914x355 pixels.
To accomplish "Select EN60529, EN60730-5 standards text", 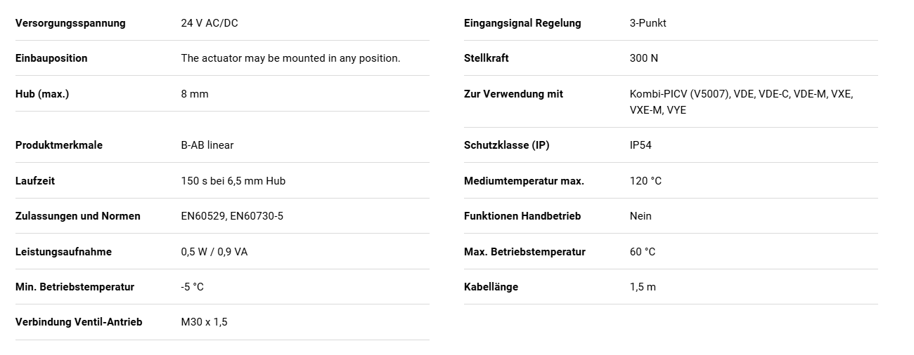I will point(232,216).
